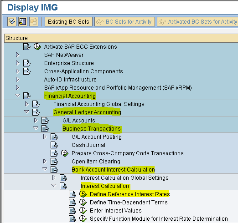Open documentation icon beside Cross-Application Components
Viewport: 238px width, 223px height.
click(27, 71)
